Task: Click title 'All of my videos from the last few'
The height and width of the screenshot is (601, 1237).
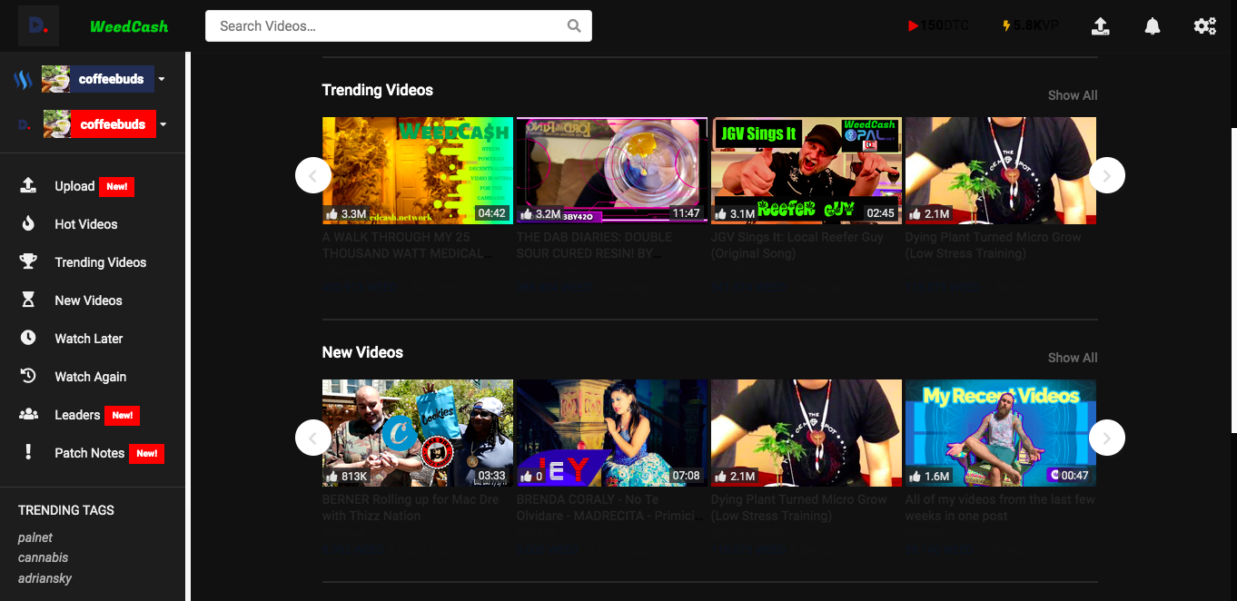Action: pos(1000,507)
